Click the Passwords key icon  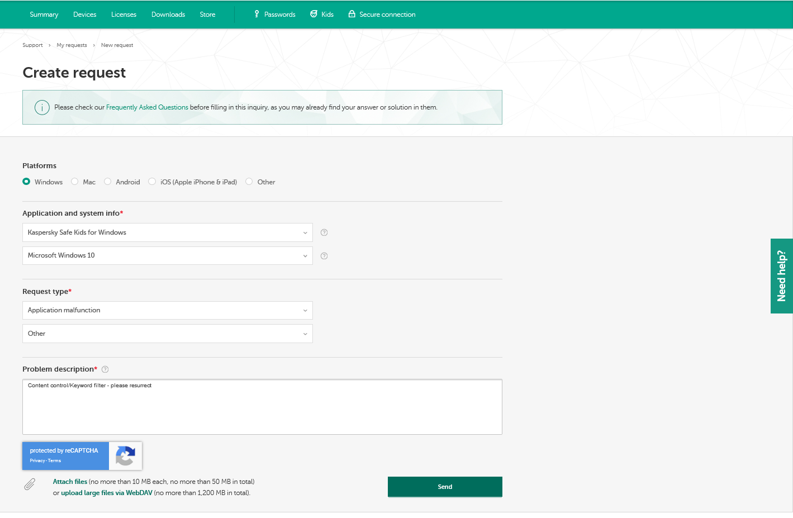pyautogui.click(x=257, y=14)
